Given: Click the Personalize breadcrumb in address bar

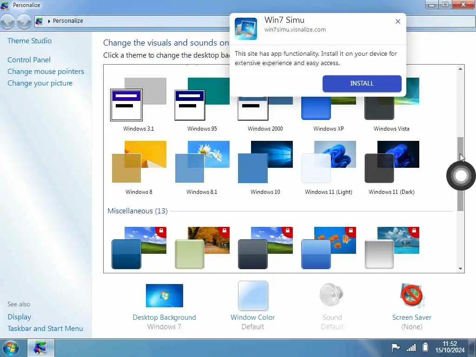Looking at the screenshot, I should click(x=68, y=21).
